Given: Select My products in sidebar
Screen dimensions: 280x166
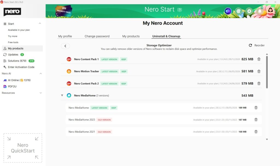Looking at the screenshot, I should (22, 49).
